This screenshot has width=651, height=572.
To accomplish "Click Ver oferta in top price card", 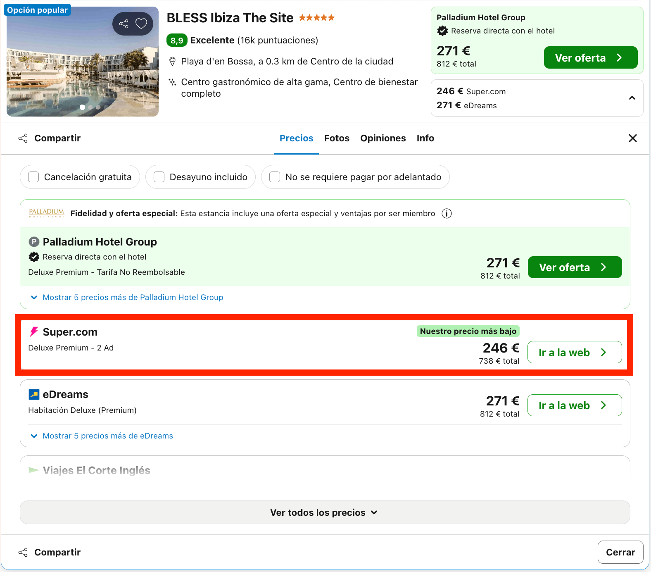I will (591, 57).
